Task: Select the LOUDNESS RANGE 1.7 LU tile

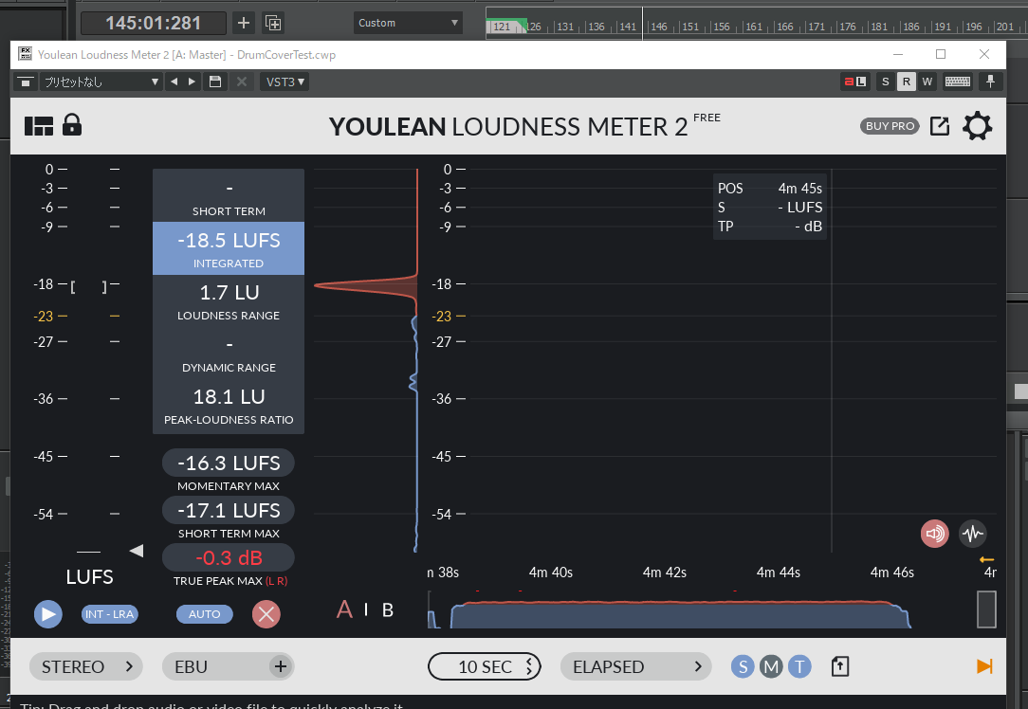Action: [229, 300]
